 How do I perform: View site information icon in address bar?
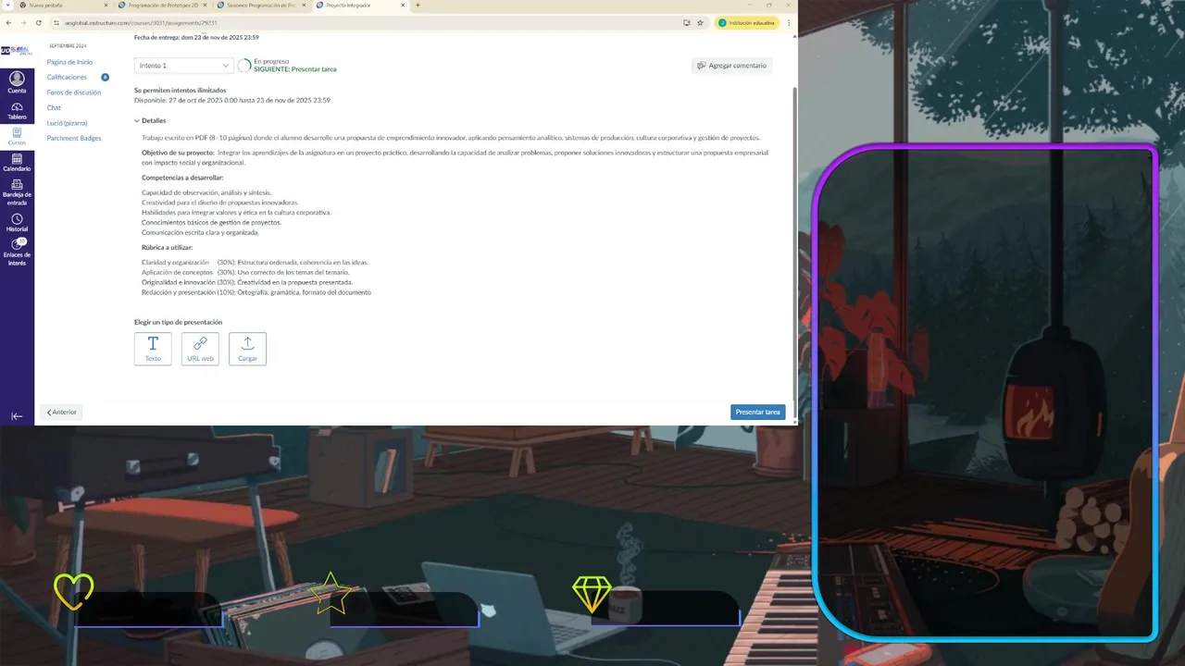click(57, 22)
